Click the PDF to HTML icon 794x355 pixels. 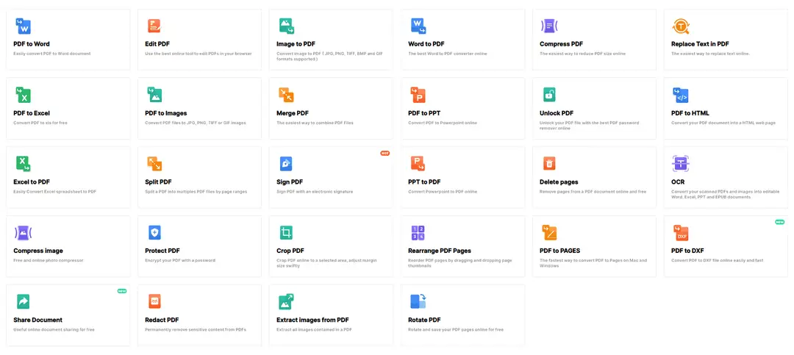click(x=681, y=95)
